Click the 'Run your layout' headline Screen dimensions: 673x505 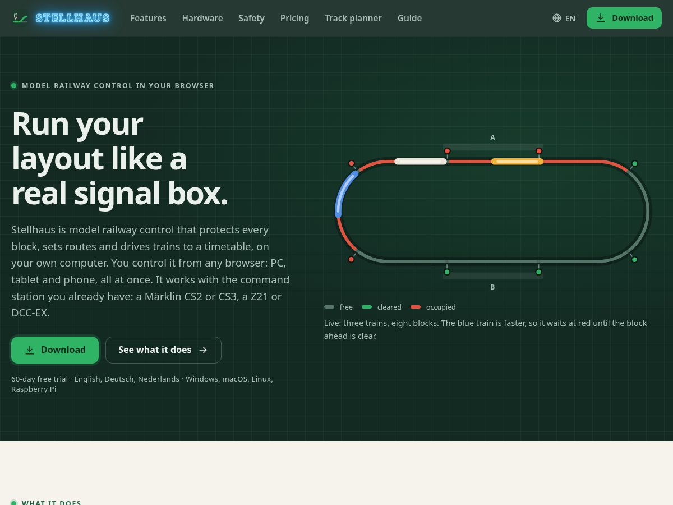point(119,158)
